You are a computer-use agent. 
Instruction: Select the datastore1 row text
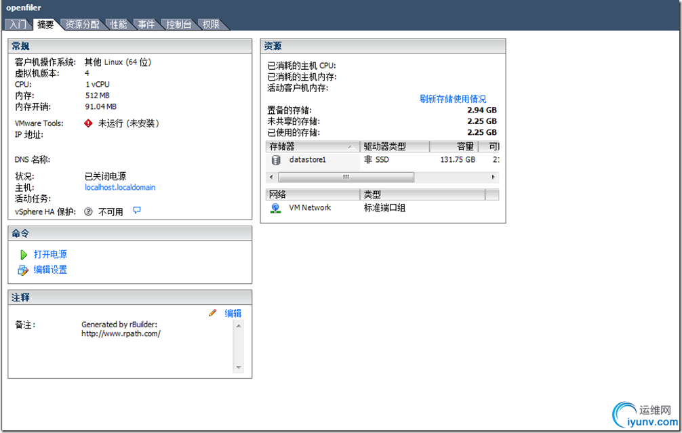coord(308,159)
